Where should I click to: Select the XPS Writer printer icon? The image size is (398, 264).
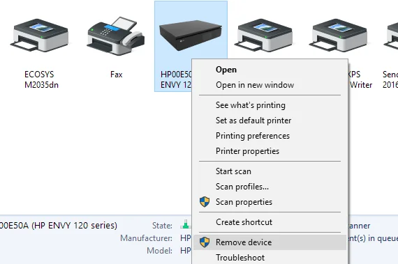click(x=338, y=35)
